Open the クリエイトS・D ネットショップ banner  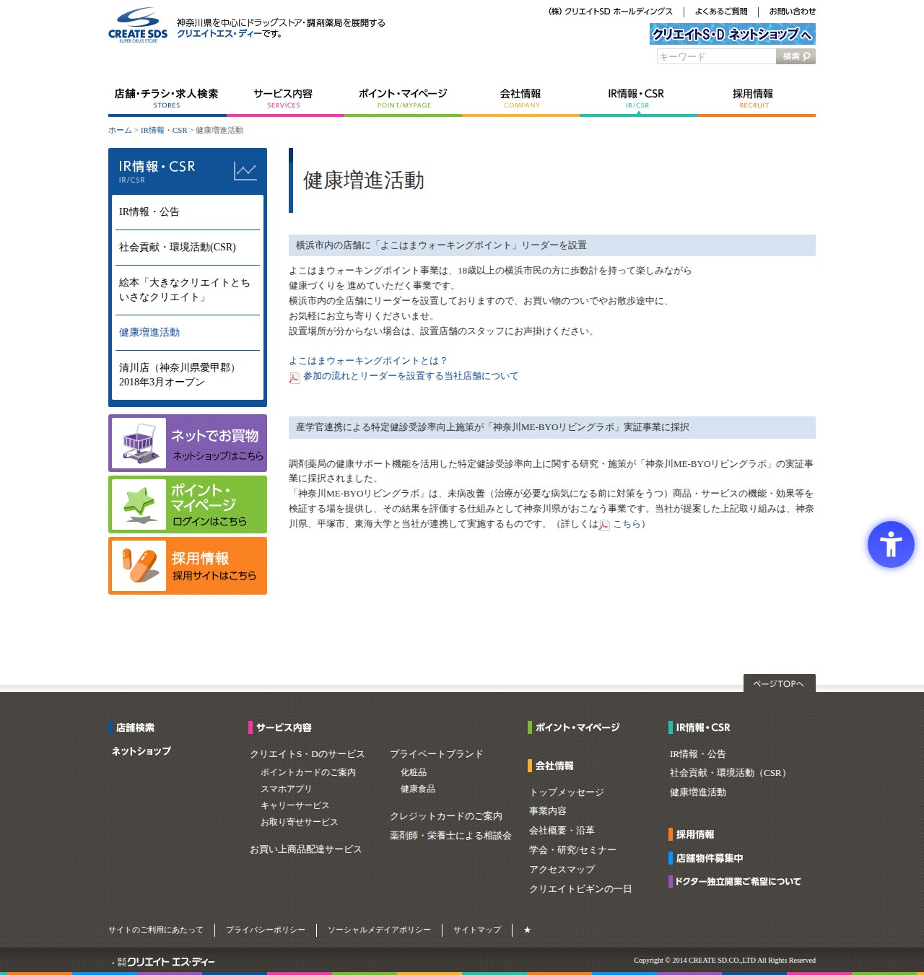pos(733,34)
